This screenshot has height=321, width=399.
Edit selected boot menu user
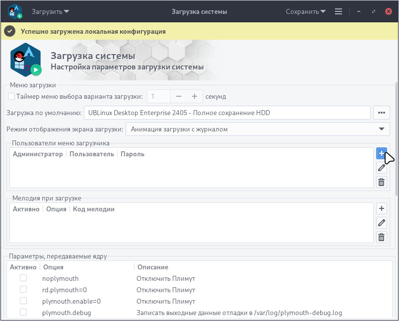click(382, 168)
